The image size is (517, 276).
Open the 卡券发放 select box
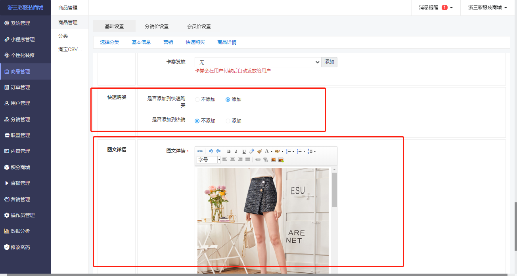(258, 62)
